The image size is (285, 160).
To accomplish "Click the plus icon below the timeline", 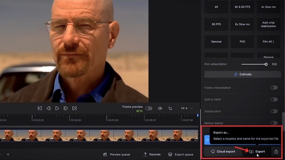I will [x=8, y=155].
